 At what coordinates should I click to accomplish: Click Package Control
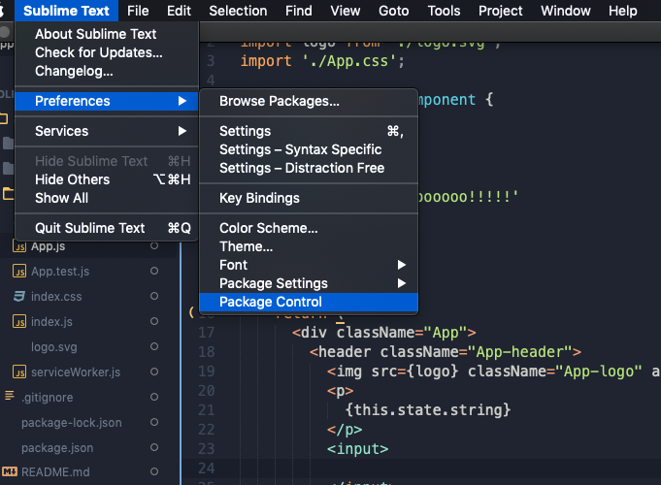tap(309, 302)
